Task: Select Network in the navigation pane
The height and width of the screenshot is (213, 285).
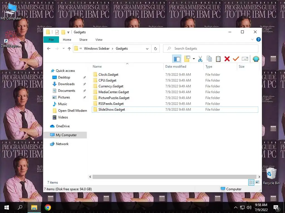Action: pos(62,144)
